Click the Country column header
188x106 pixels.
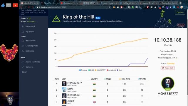pos(94,79)
